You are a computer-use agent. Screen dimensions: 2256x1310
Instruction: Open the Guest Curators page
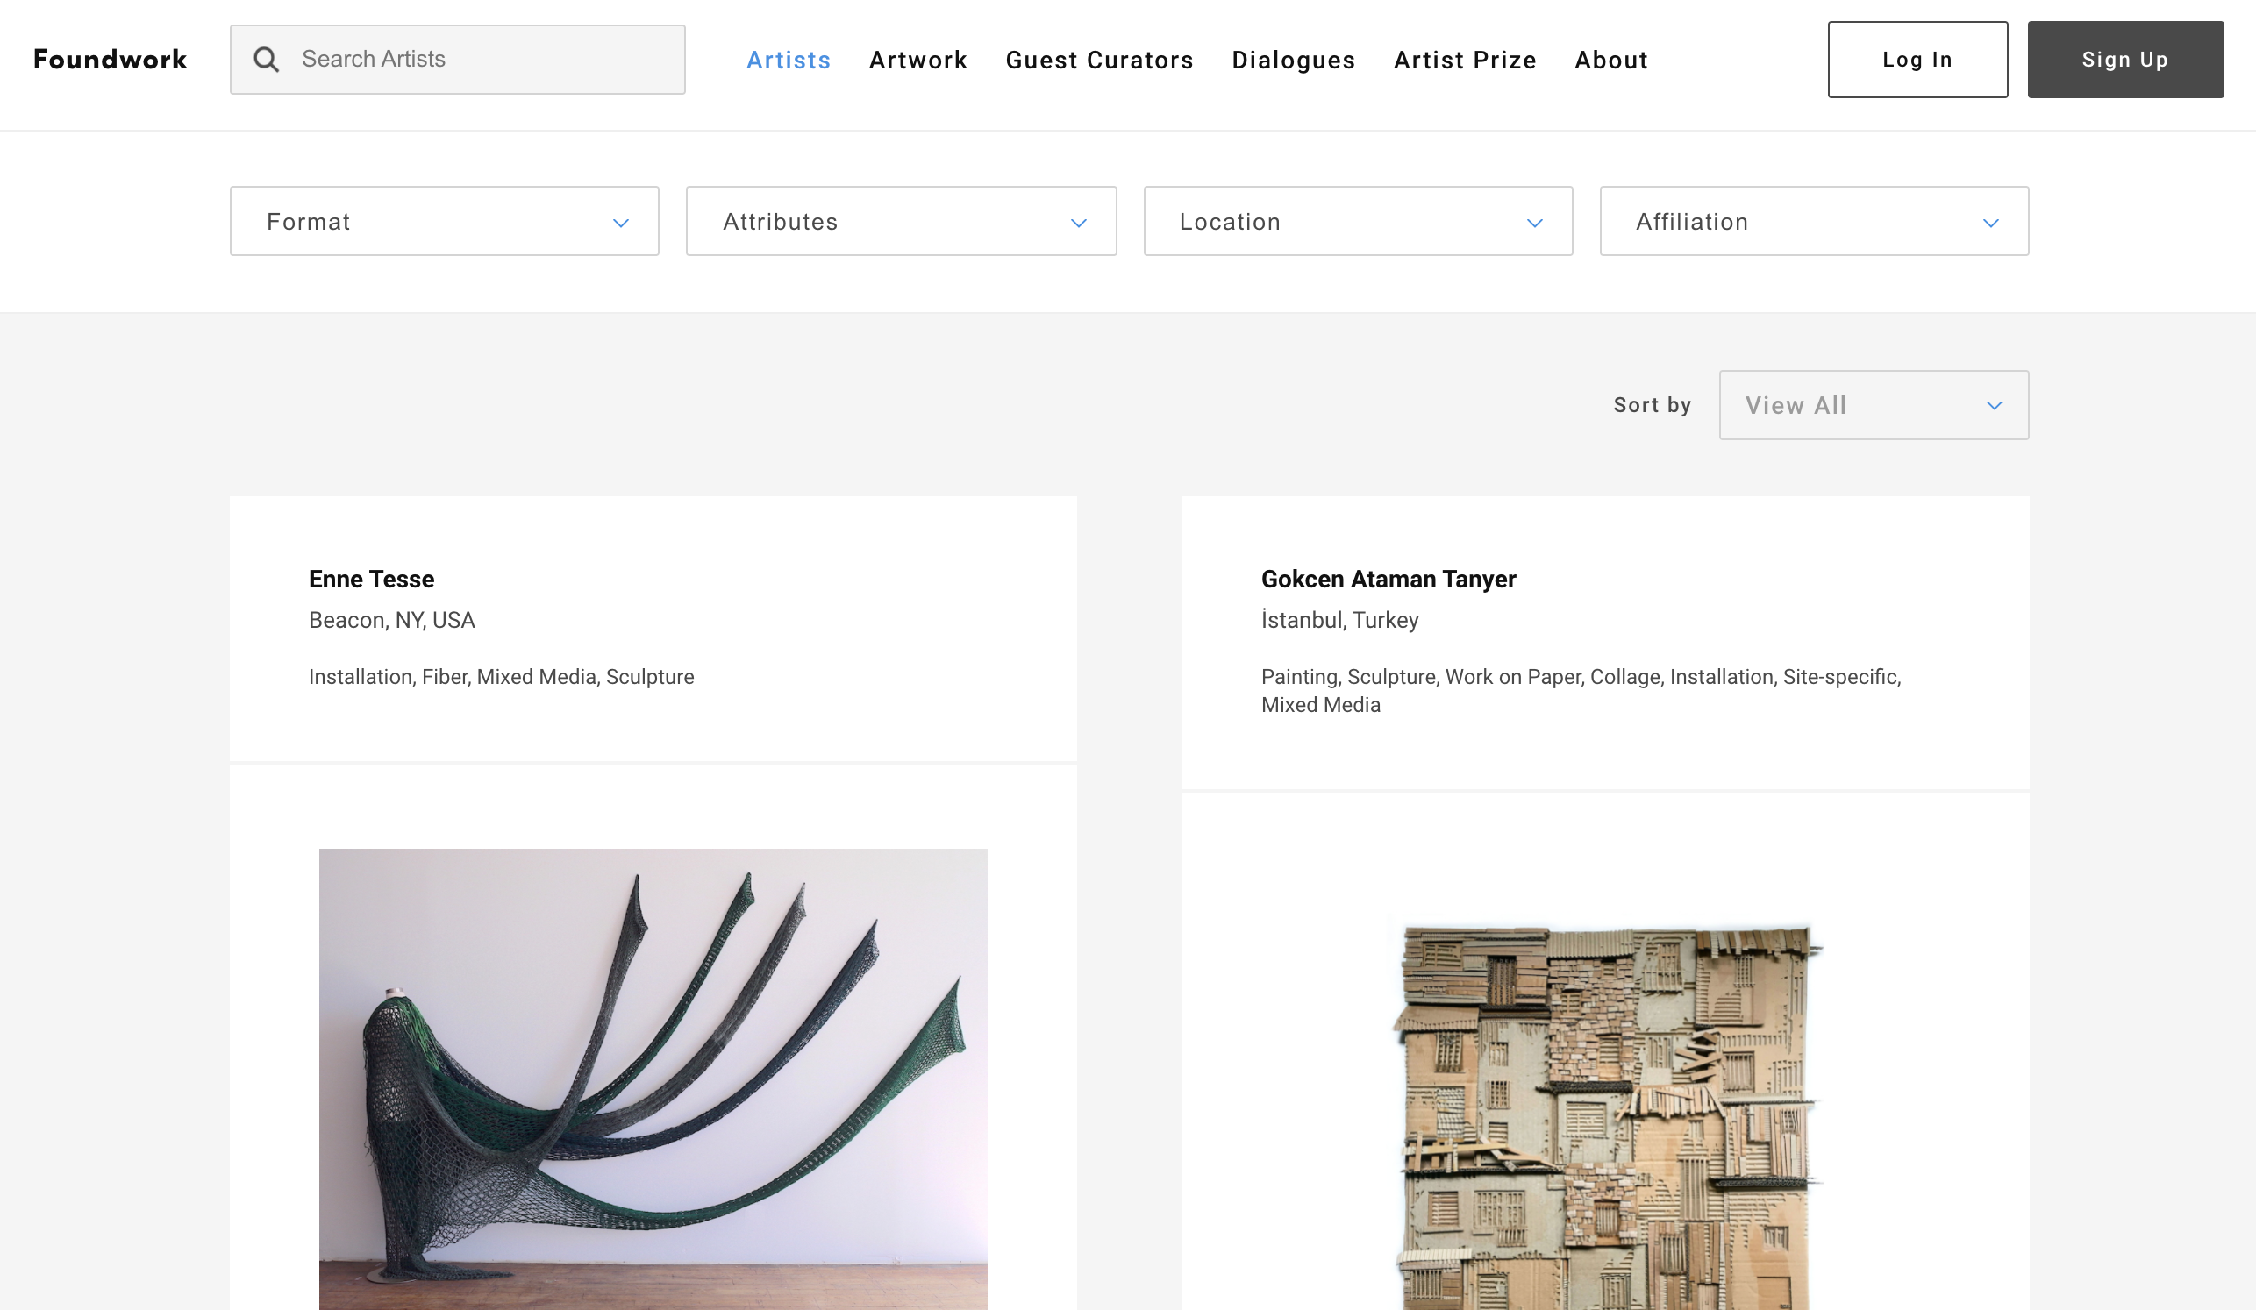click(1099, 60)
